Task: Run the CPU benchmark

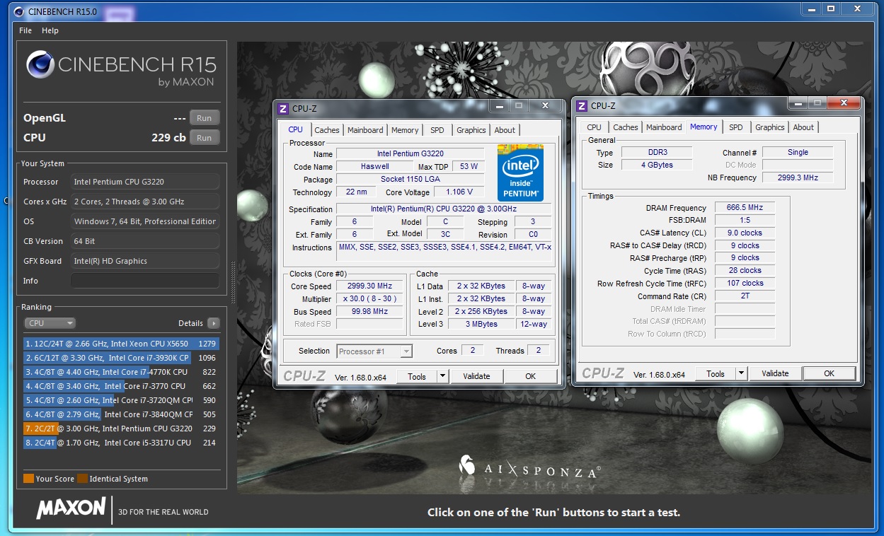Action: (x=205, y=138)
